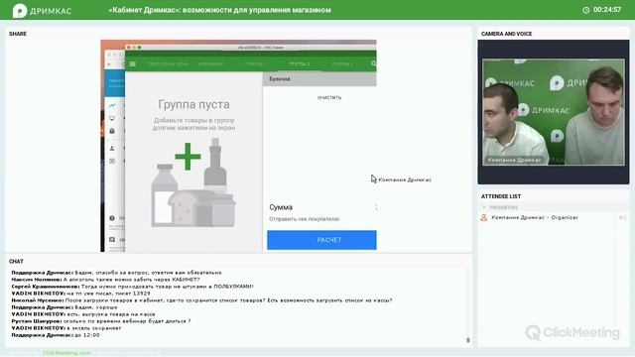Click the box icon in cabinet sidebar
Image resolution: width=635 pixels, height=357 pixels.
tap(112, 161)
